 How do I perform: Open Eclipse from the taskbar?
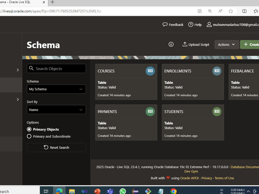pos(135,191)
